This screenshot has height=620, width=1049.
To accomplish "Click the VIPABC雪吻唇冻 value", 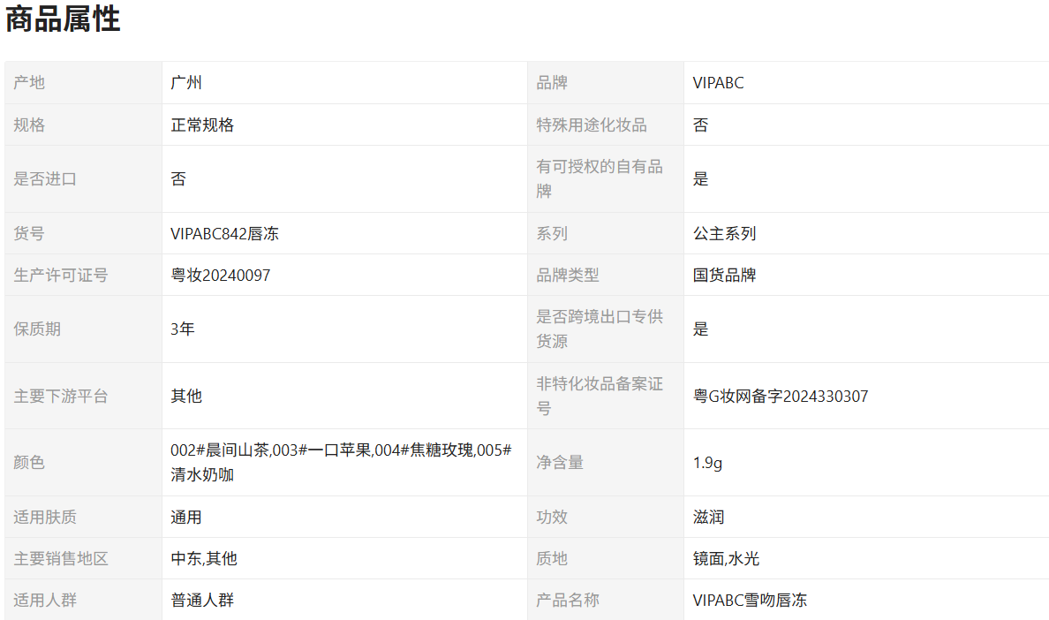I will tap(750, 600).
